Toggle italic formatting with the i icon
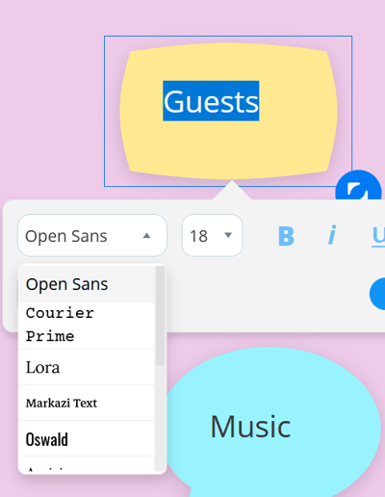Screen dimensions: 385x497 click(332, 235)
